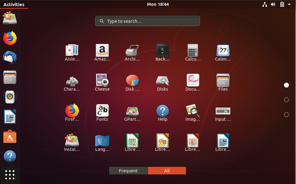Image resolution: width=296 pixels, height=184 pixels.
Task: Open the Image Viewer app
Action: tap(193, 111)
